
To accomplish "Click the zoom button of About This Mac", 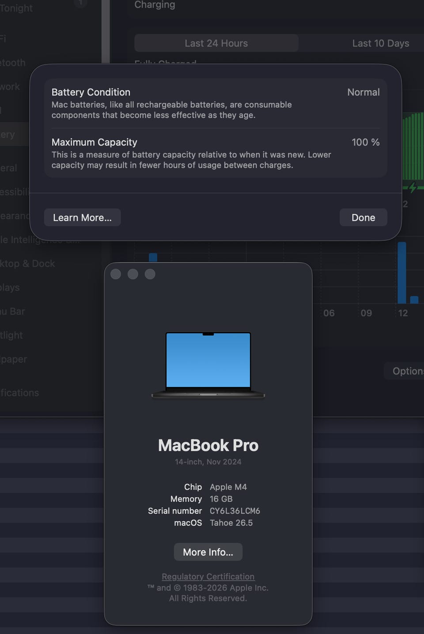I will 150,274.
